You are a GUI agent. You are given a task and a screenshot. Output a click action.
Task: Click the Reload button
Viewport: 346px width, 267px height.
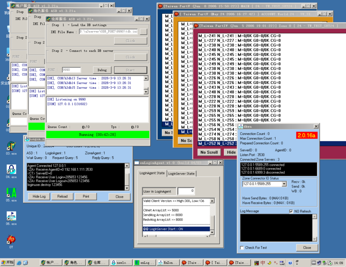62,196
